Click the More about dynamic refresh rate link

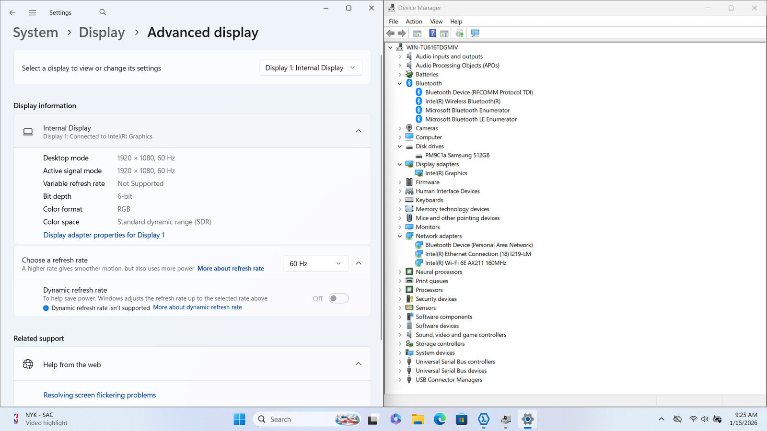pyautogui.click(x=198, y=307)
